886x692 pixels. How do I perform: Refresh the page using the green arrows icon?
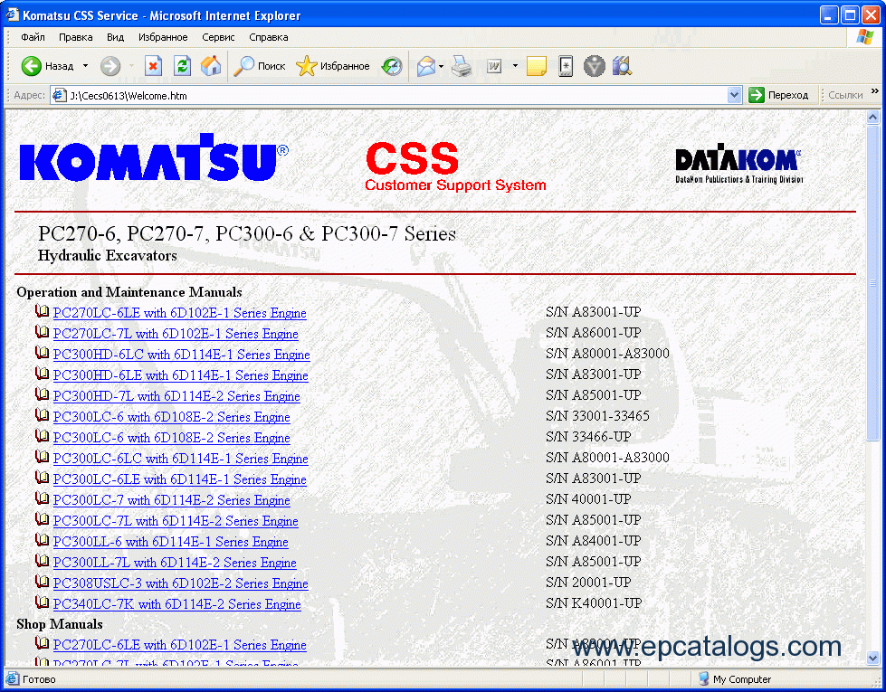pyautogui.click(x=182, y=66)
